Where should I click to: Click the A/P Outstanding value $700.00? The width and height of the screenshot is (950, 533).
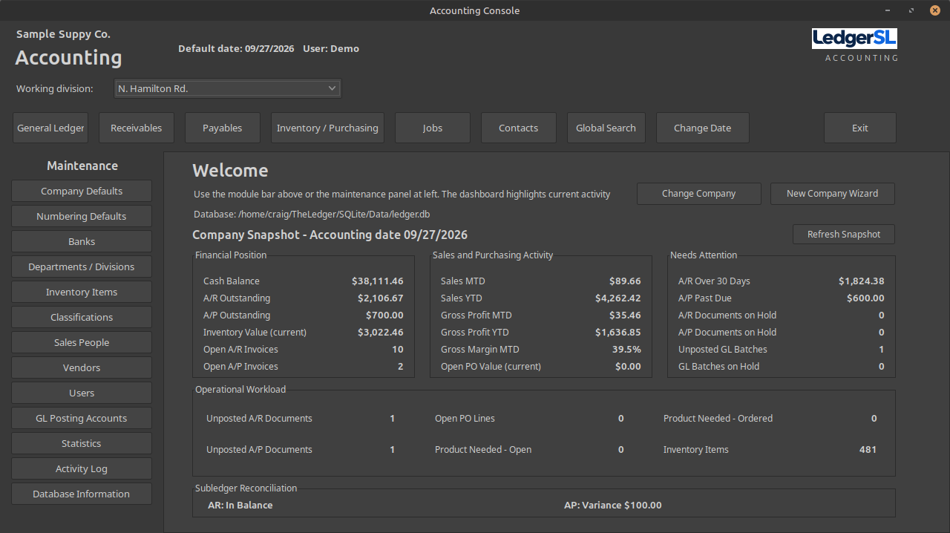pyautogui.click(x=384, y=315)
